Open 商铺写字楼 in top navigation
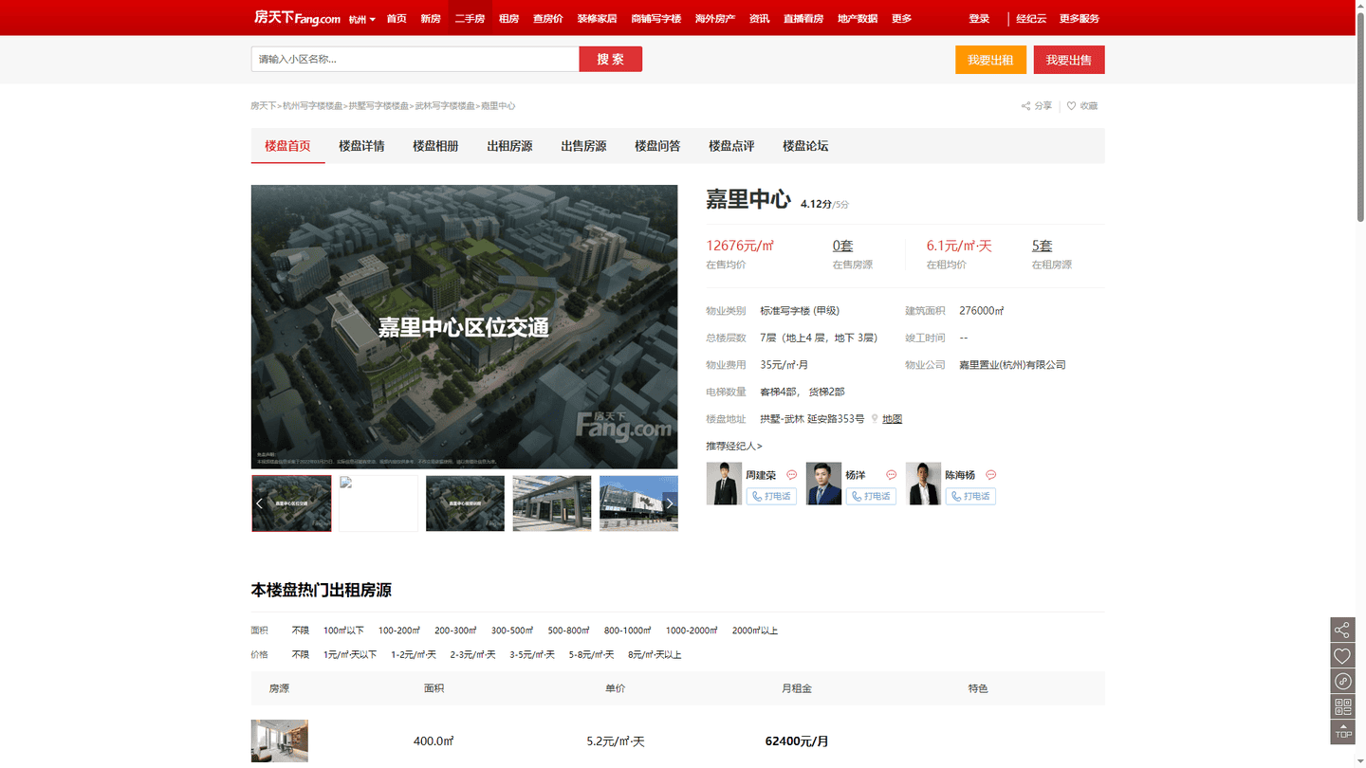This screenshot has height=768, width=1366. click(656, 19)
